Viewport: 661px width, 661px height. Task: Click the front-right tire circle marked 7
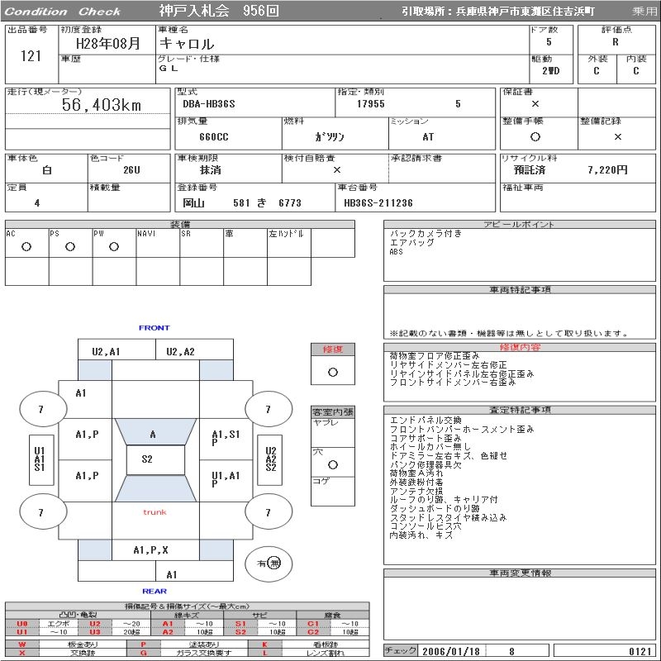coord(269,409)
